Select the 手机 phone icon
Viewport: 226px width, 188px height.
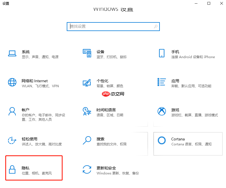tap(161, 53)
